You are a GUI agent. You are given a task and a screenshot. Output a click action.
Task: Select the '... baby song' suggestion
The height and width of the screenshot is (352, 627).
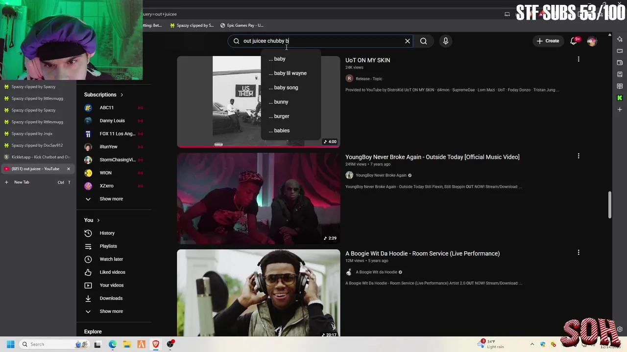click(290, 88)
